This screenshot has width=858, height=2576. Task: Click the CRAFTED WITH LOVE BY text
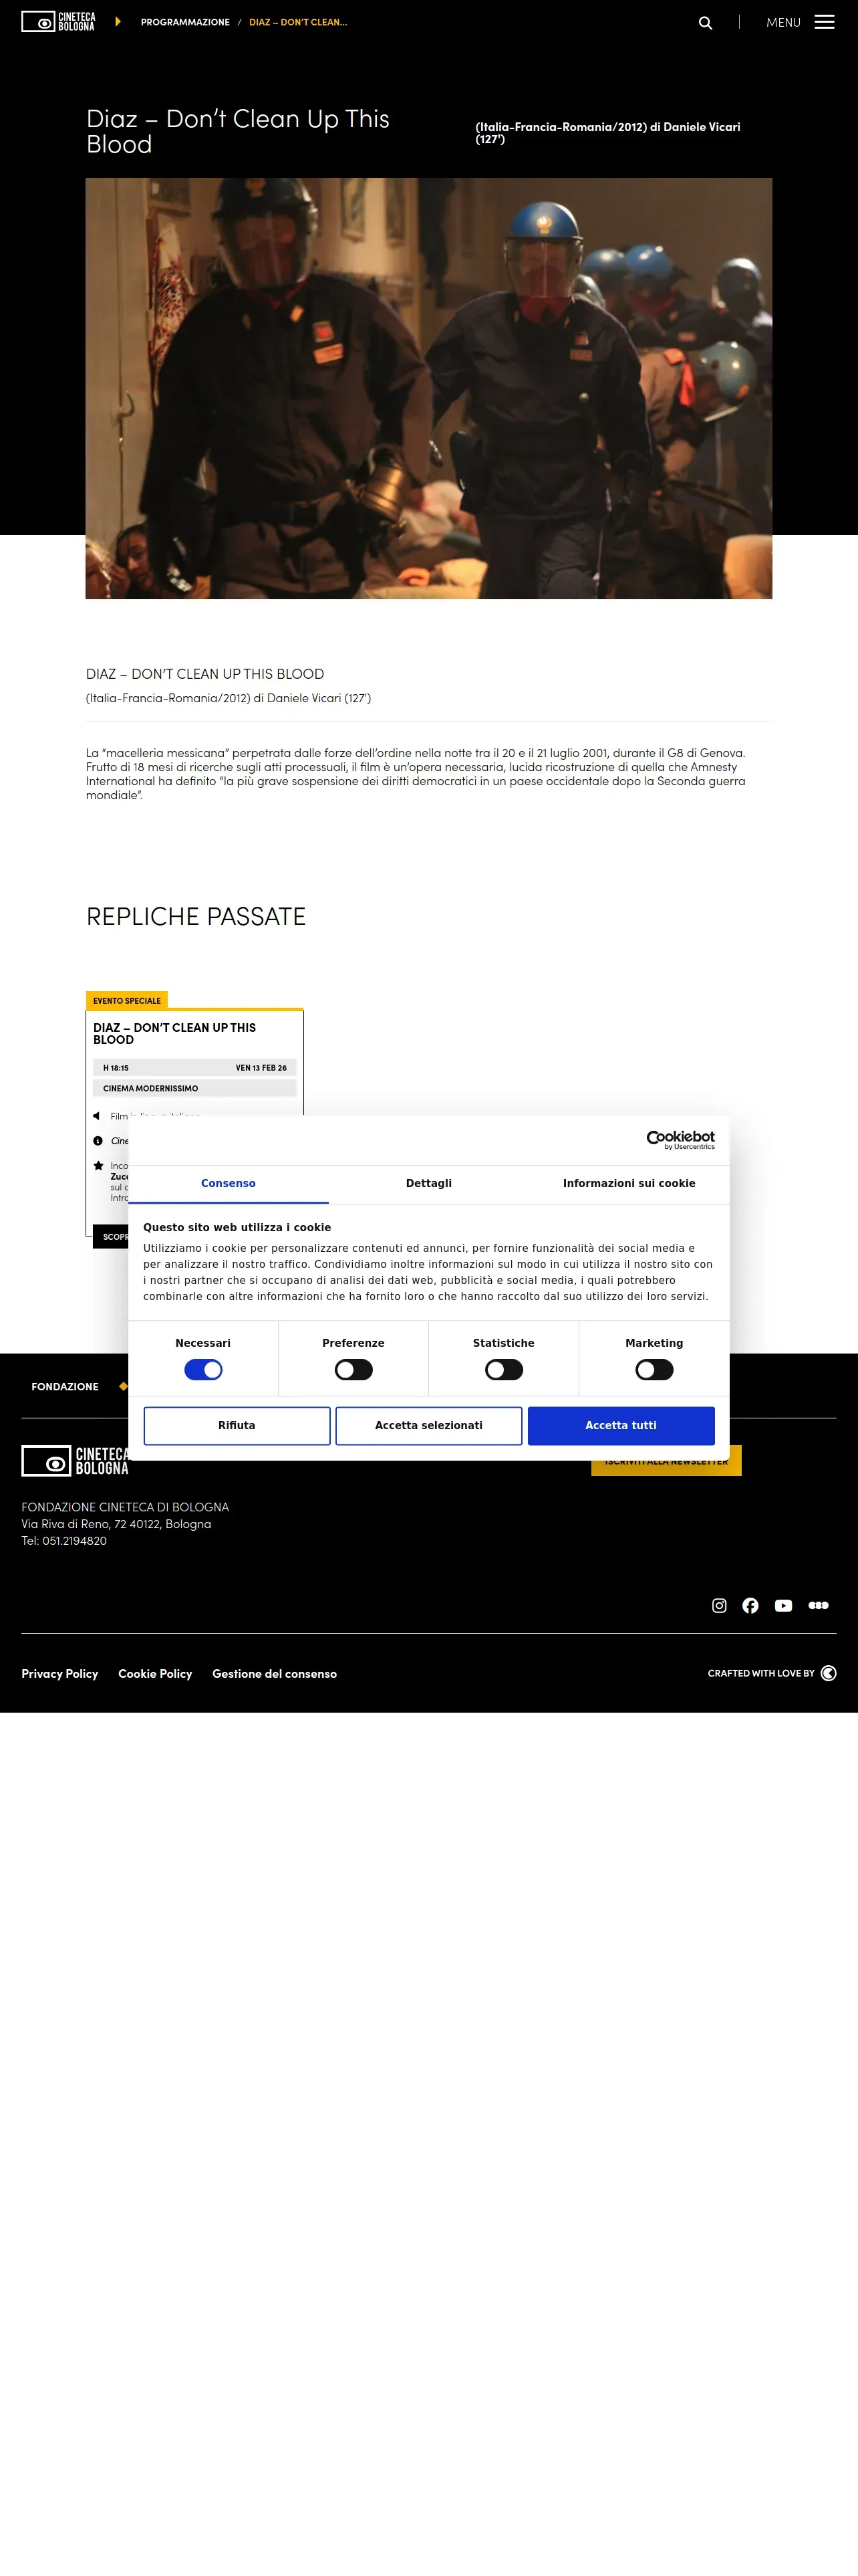pos(761,1673)
